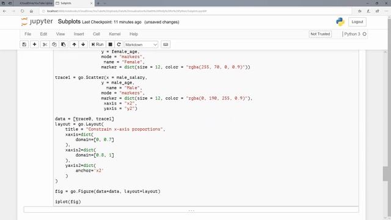Open the Help menu
Viewport: 391px width, 220px height.
[x=133, y=34]
